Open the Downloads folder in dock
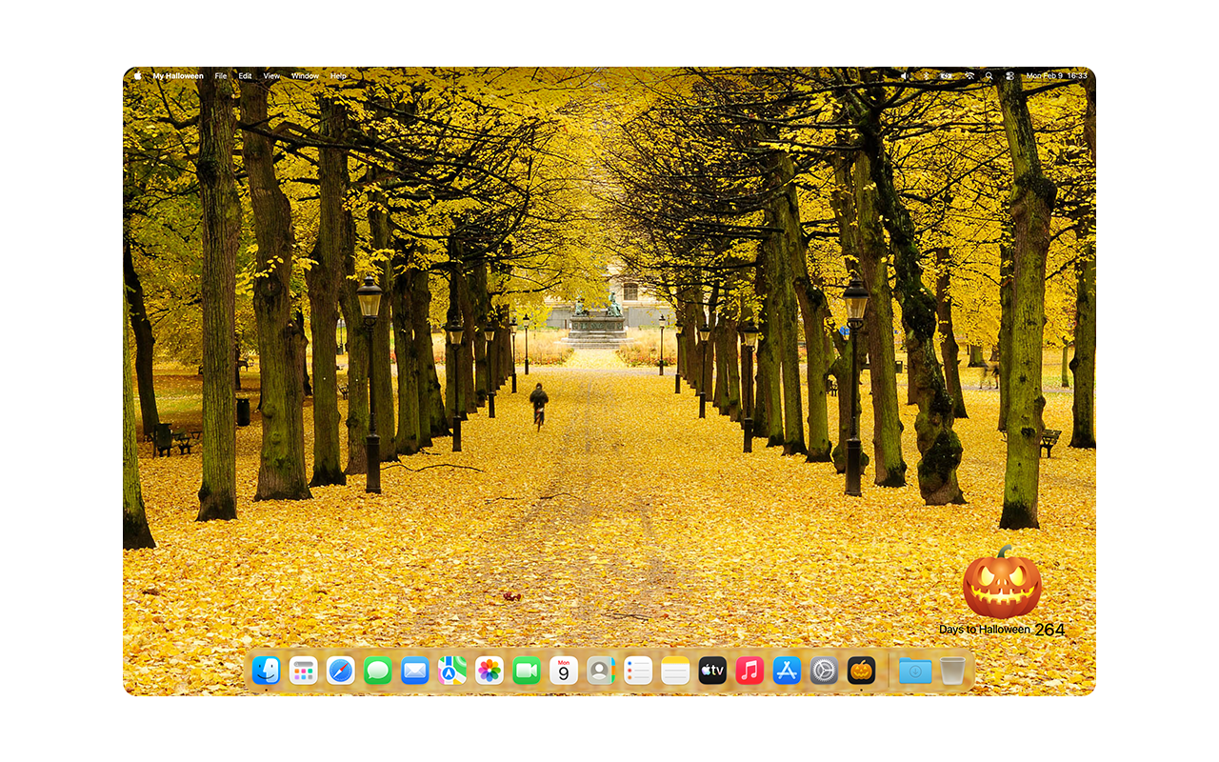Screen dimensions: 1219x762 coord(915,671)
